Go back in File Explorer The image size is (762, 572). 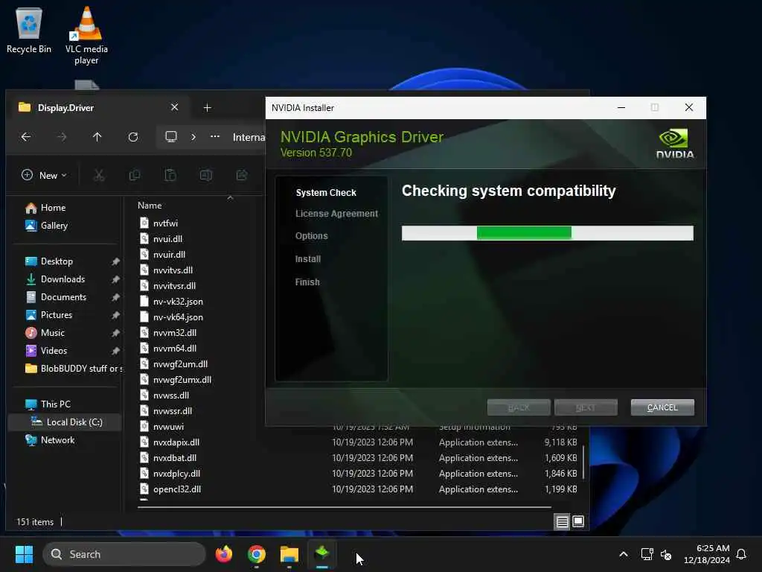point(26,137)
